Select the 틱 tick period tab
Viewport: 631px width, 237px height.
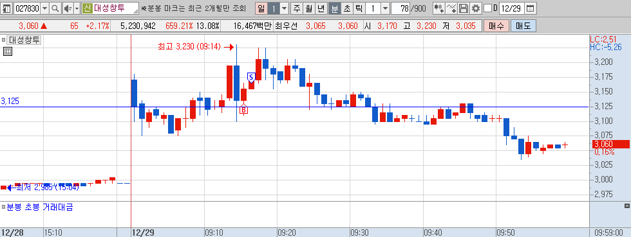(359, 8)
